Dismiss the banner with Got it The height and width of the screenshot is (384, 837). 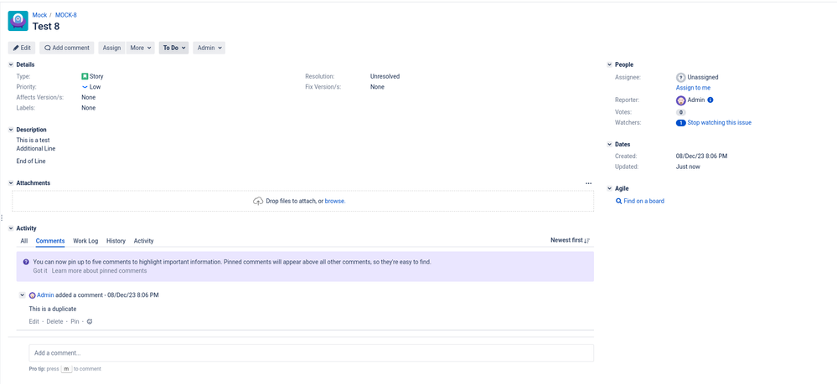click(x=40, y=271)
